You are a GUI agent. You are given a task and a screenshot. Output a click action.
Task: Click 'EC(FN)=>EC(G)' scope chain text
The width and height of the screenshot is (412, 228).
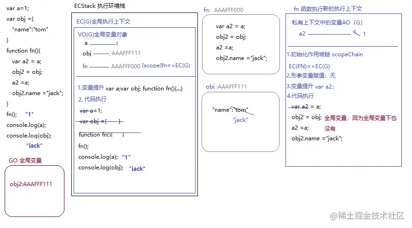(x=309, y=66)
